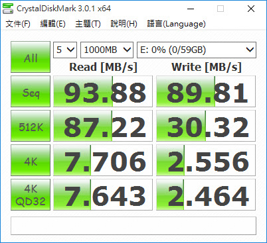Run the 4K QD32 test

coord(31,195)
